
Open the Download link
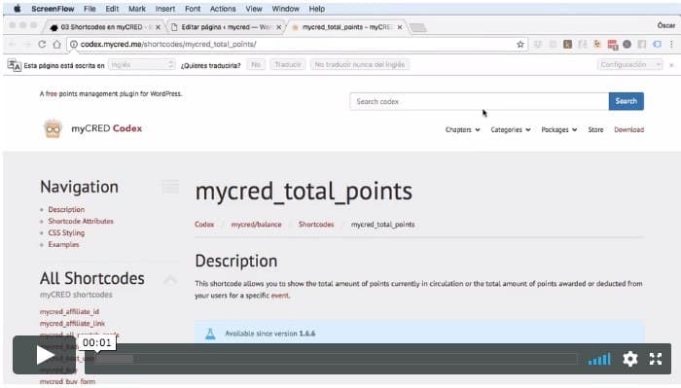(628, 129)
